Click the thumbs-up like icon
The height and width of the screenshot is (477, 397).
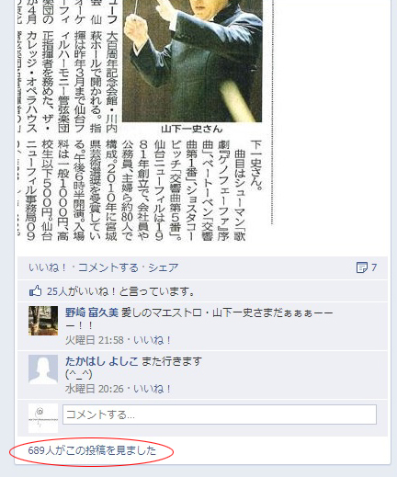pyautogui.click(x=35, y=290)
